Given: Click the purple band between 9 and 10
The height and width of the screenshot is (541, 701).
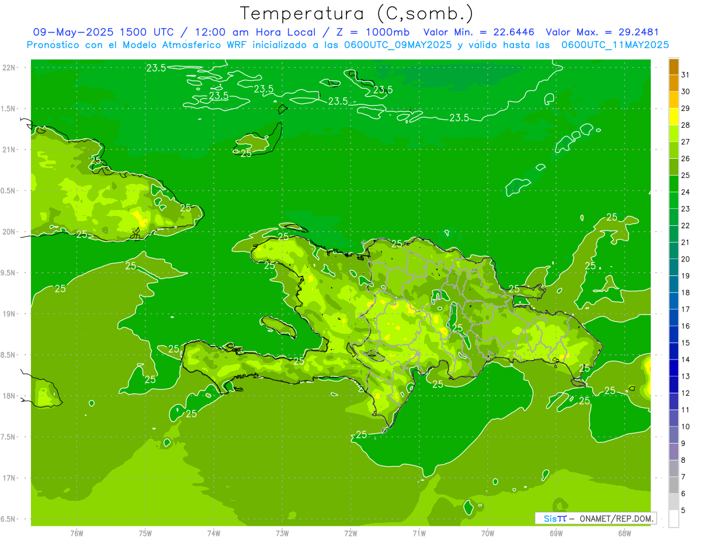Looking at the screenshot, I should pos(674,435).
